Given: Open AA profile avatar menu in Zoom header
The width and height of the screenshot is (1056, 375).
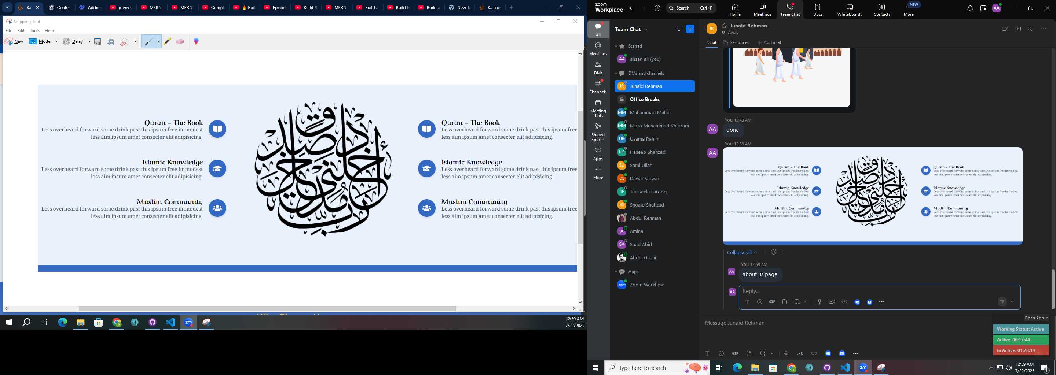Looking at the screenshot, I should click(x=997, y=8).
